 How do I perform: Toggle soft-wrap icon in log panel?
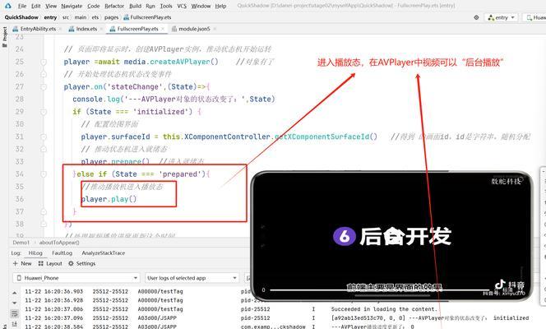[x=15, y=313]
